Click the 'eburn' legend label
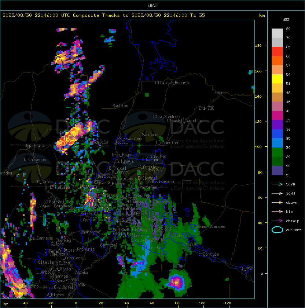 291,203
